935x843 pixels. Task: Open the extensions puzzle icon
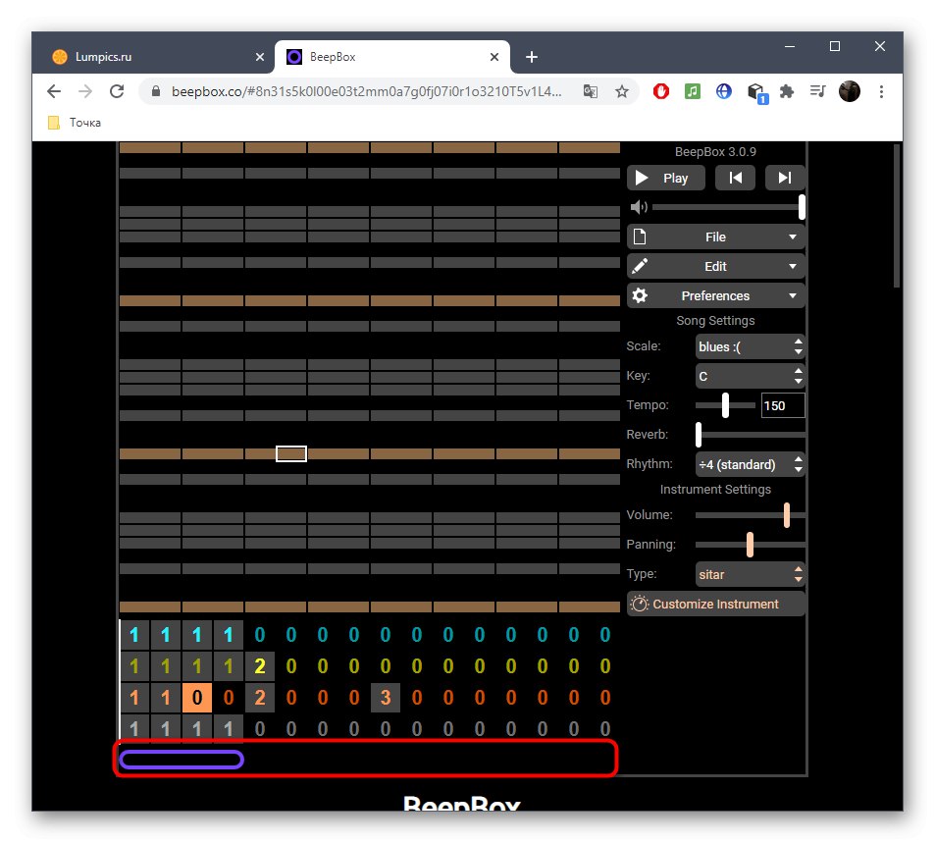pyautogui.click(x=787, y=91)
